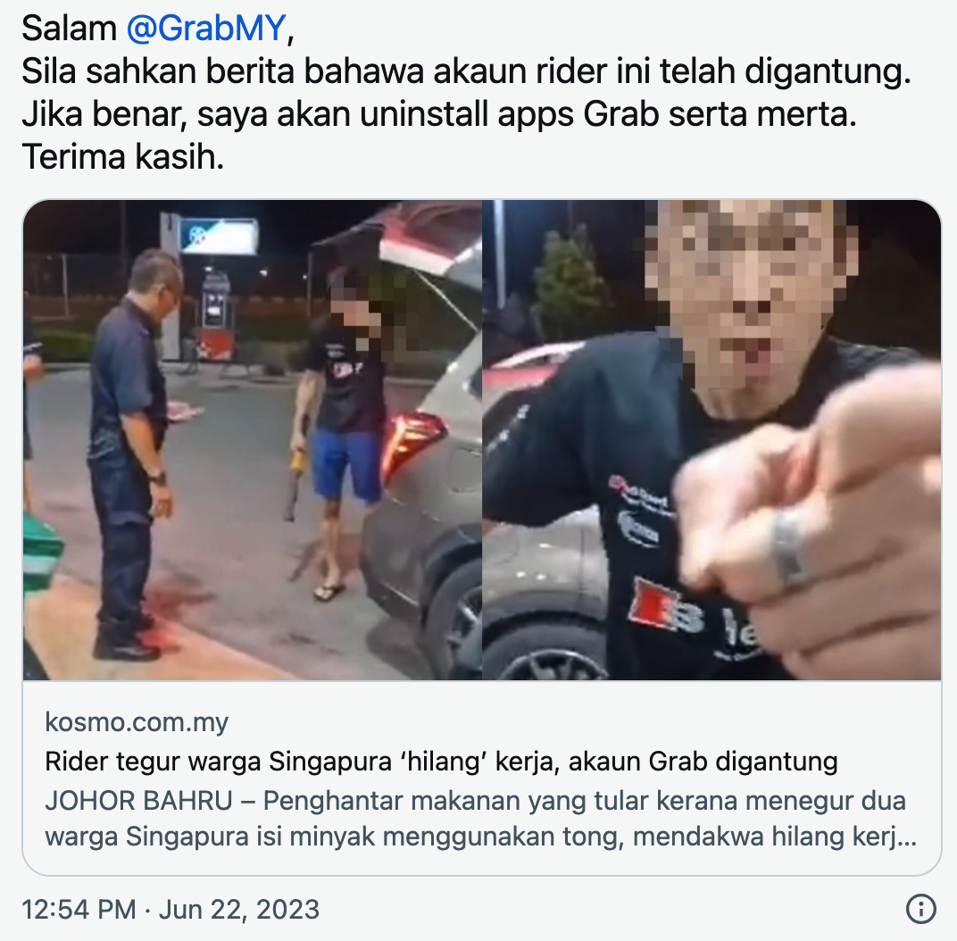Click the 12:54 PM timestamp
957x941 pixels.
(x=79, y=909)
